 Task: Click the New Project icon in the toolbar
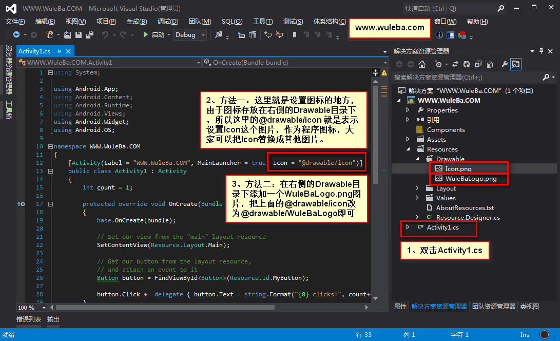pyautogui.click(x=49, y=34)
